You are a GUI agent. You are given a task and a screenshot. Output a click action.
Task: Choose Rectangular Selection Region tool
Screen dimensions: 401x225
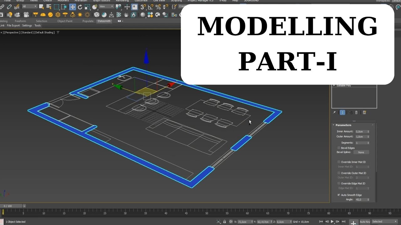[x=56, y=7]
